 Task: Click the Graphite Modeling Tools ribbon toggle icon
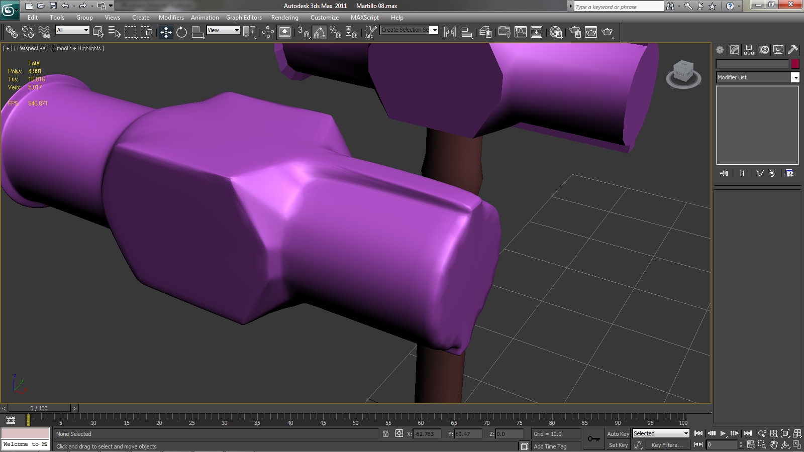coord(504,32)
